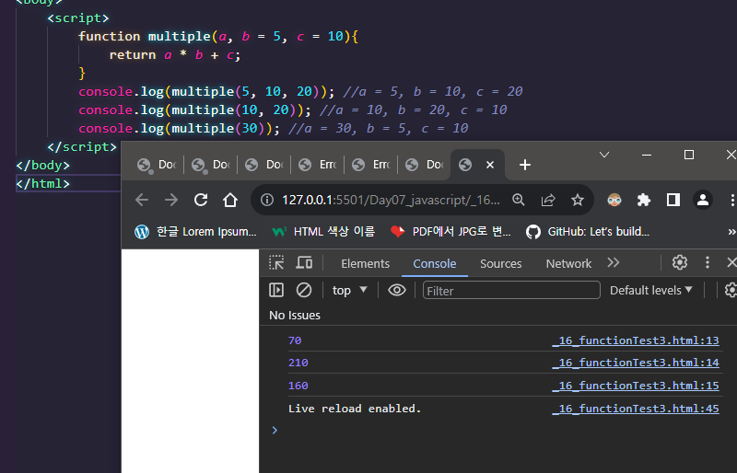Switch to the Elements tab
The image size is (737, 473).
(x=365, y=263)
